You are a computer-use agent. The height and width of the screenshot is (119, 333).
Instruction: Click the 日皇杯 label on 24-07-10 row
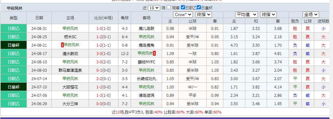point(14,87)
